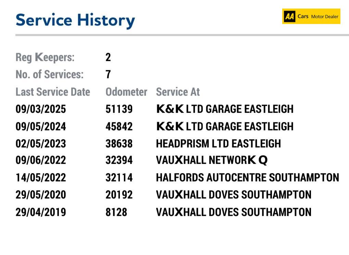Click the Odometer column header

(126, 92)
